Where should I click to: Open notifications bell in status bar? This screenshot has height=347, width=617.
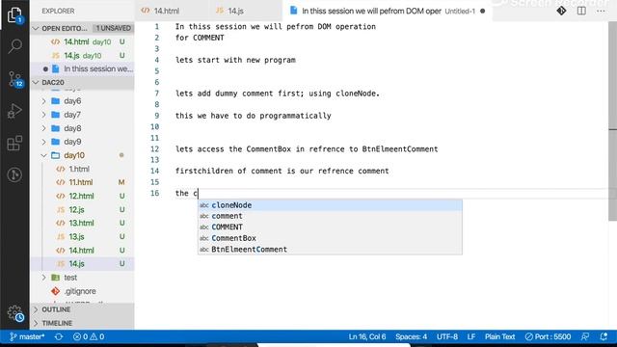pos(604,336)
